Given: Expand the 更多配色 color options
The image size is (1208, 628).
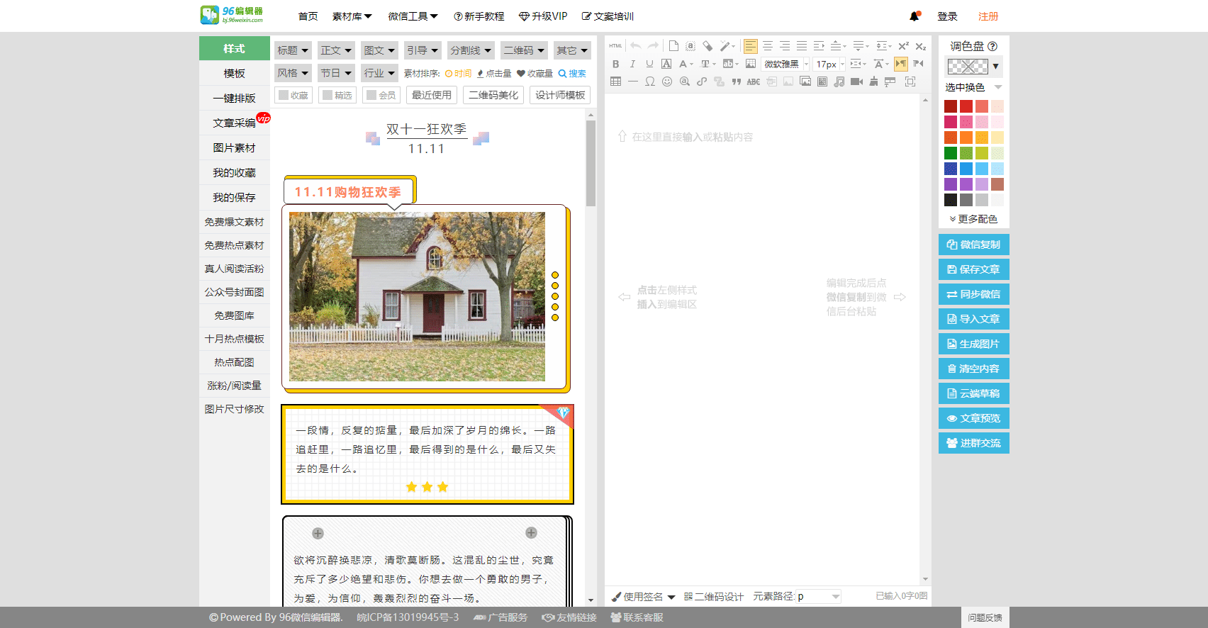Looking at the screenshot, I should (x=973, y=219).
